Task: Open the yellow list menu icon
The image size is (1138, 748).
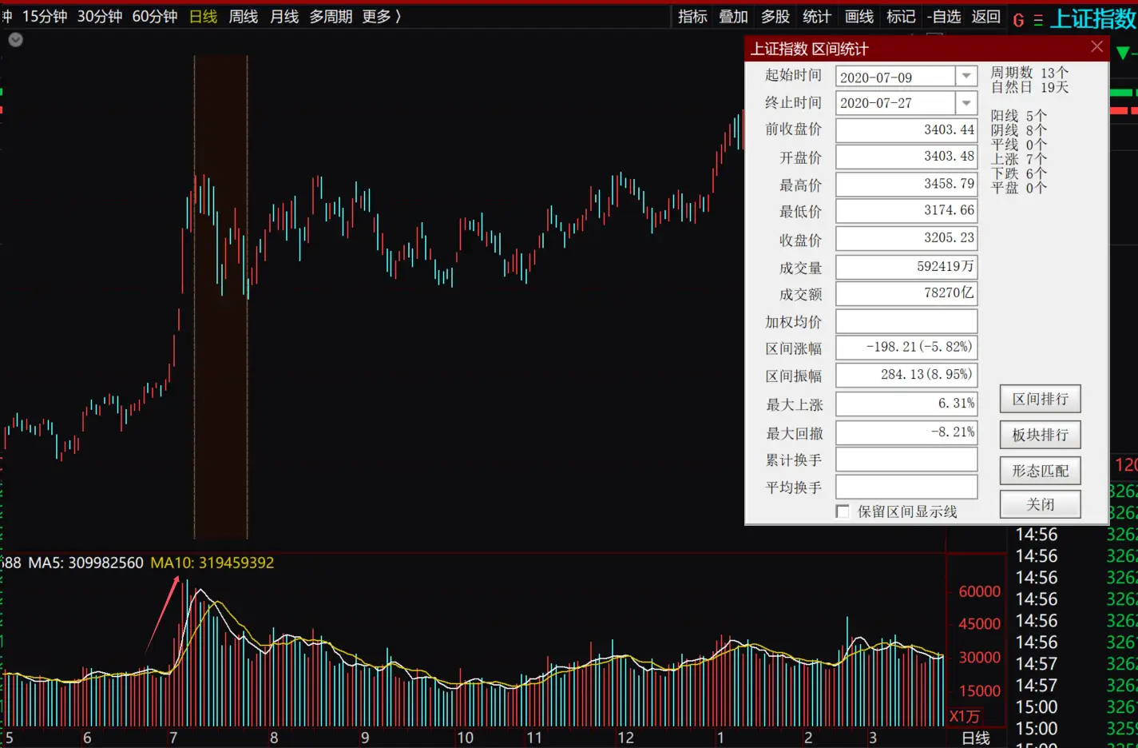Action: pos(1038,21)
